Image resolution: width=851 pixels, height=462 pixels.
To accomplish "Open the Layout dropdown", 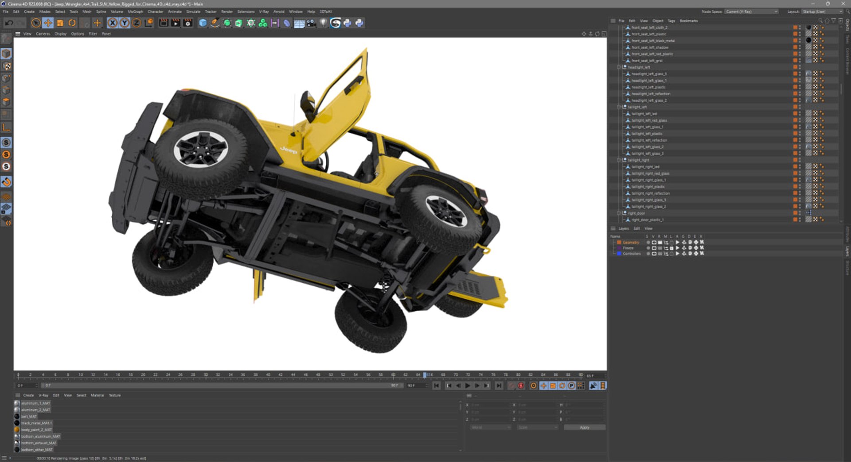I will [x=822, y=12].
